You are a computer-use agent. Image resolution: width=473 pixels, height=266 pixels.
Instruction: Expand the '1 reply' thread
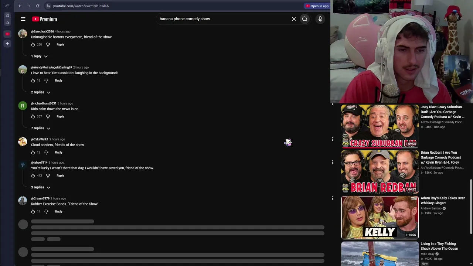(x=39, y=56)
